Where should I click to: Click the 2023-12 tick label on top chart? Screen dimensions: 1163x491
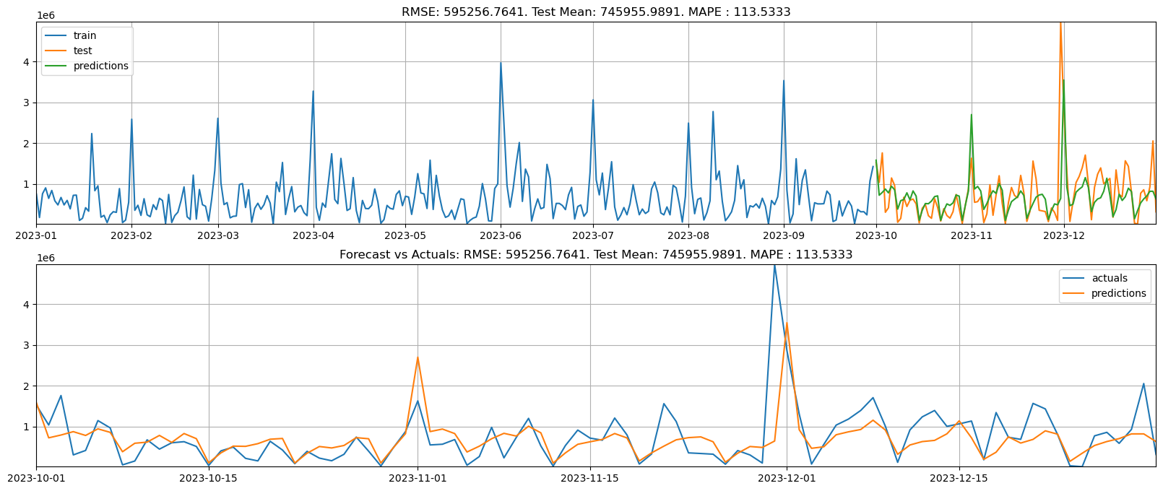(1064, 235)
